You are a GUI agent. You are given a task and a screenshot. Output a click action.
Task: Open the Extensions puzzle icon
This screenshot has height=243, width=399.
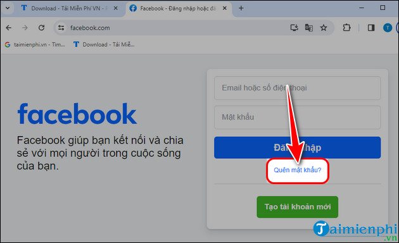[x=346, y=27]
